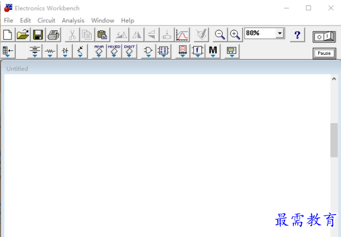
Task: Open the Analog ICs (ANA) bin
Action: (99, 52)
